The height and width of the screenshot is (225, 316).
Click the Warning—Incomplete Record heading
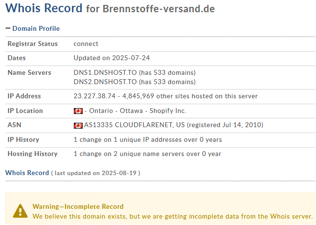78,206
